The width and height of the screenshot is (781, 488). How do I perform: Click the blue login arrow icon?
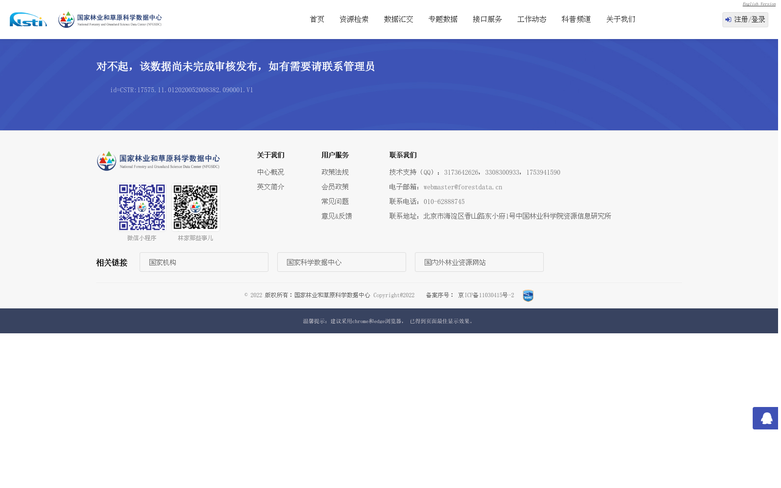[x=728, y=20]
